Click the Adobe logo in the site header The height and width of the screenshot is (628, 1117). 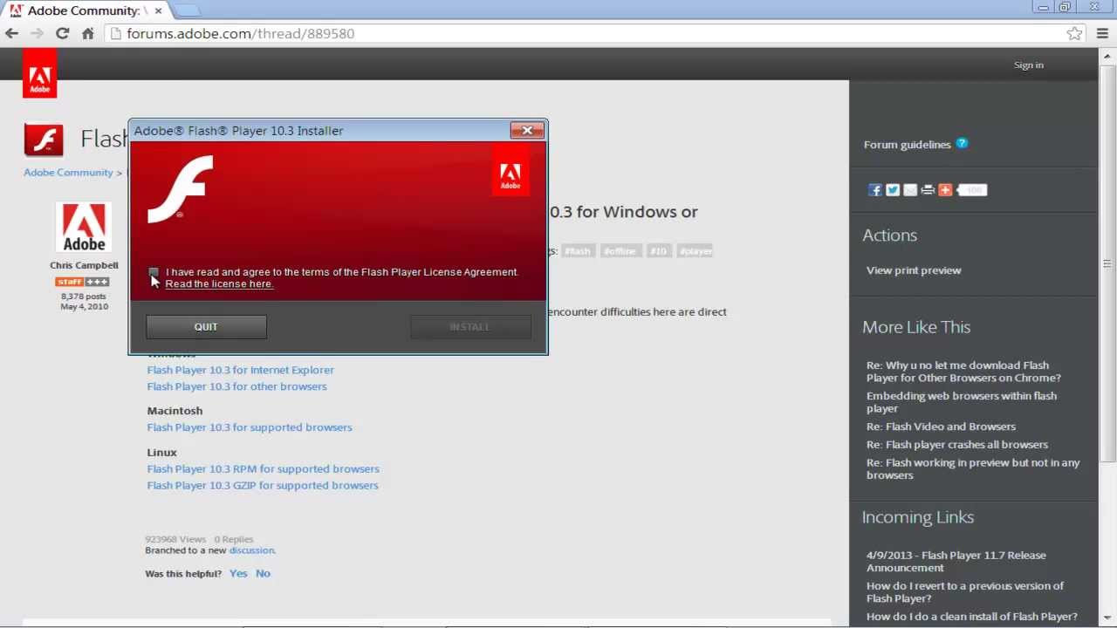(40, 73)
